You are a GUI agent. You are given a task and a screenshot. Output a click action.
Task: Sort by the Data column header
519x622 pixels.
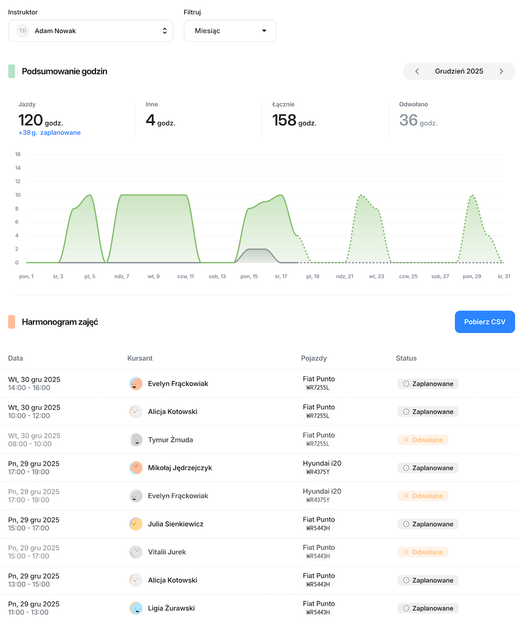16,358
